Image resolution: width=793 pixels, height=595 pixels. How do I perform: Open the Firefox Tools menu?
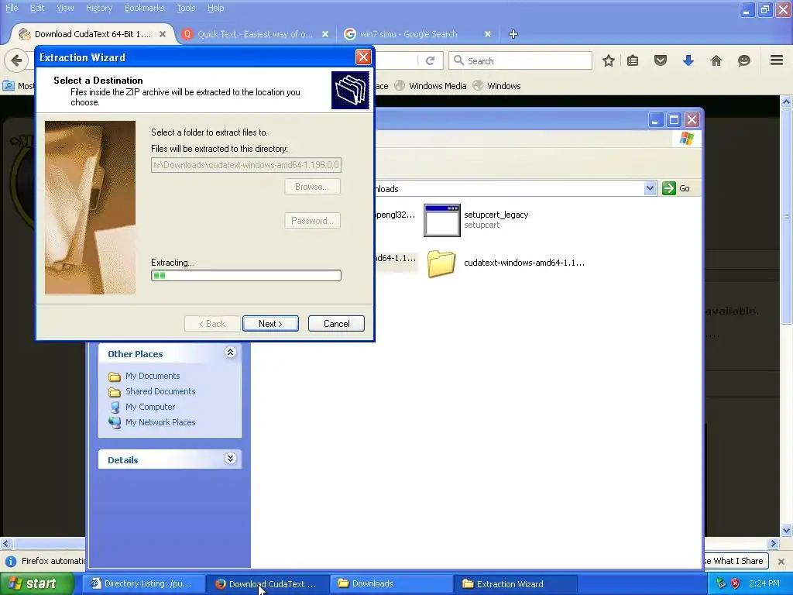[186, 8]
